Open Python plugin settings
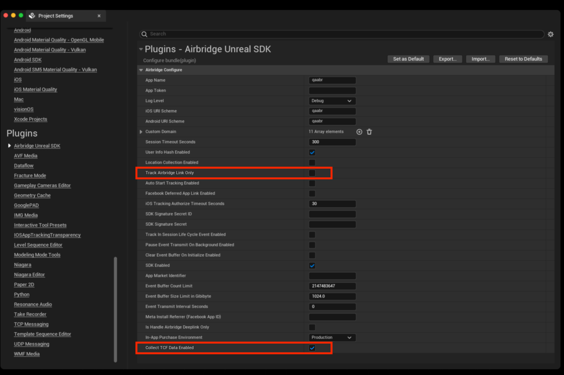Viewport: 564px width, 375px height. click(x=22, y=295)
